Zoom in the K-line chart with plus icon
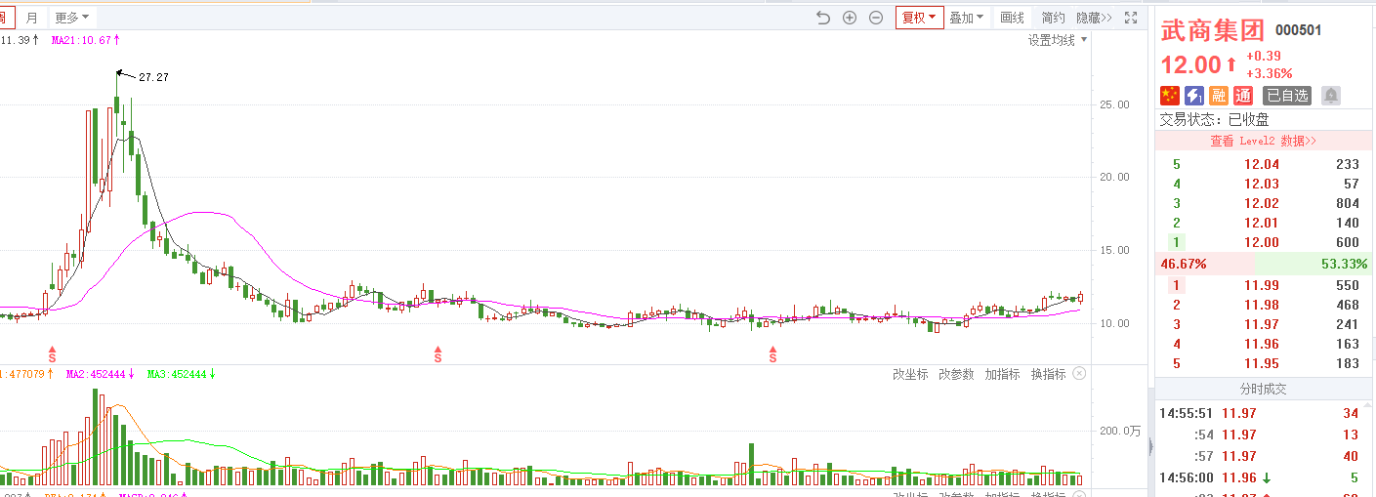Viewport: 1376px width, 497px height. [x=850, y=18]
